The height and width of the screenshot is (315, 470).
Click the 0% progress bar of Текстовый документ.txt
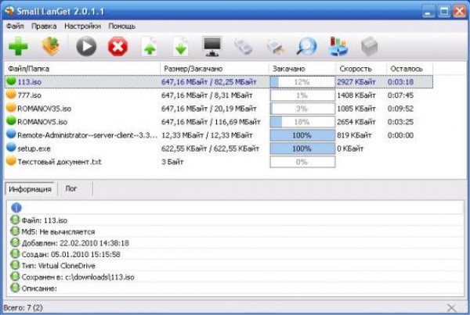(302, 162)
